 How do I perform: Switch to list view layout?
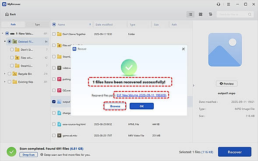coord(191,14)
